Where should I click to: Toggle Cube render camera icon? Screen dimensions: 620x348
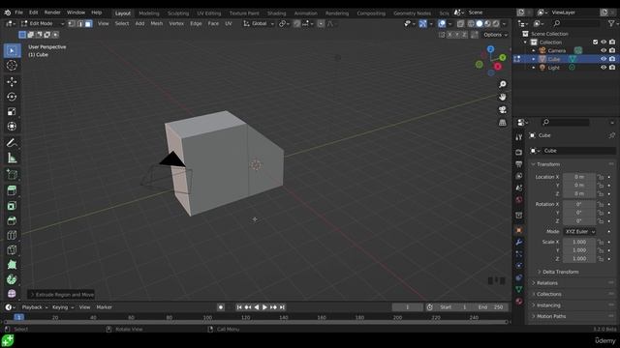pos(612,59)
